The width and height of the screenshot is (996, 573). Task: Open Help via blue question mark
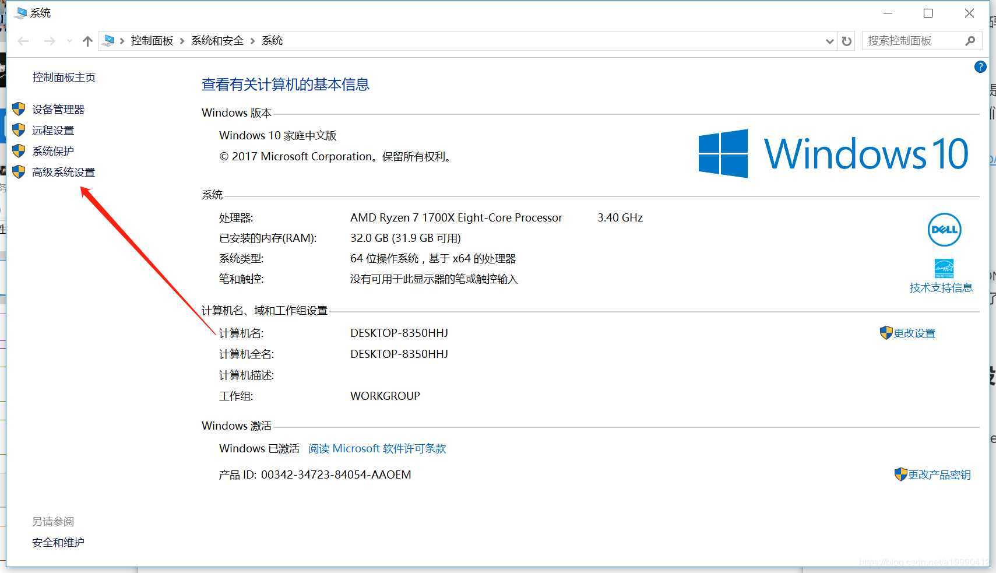(x=980, y=67)
